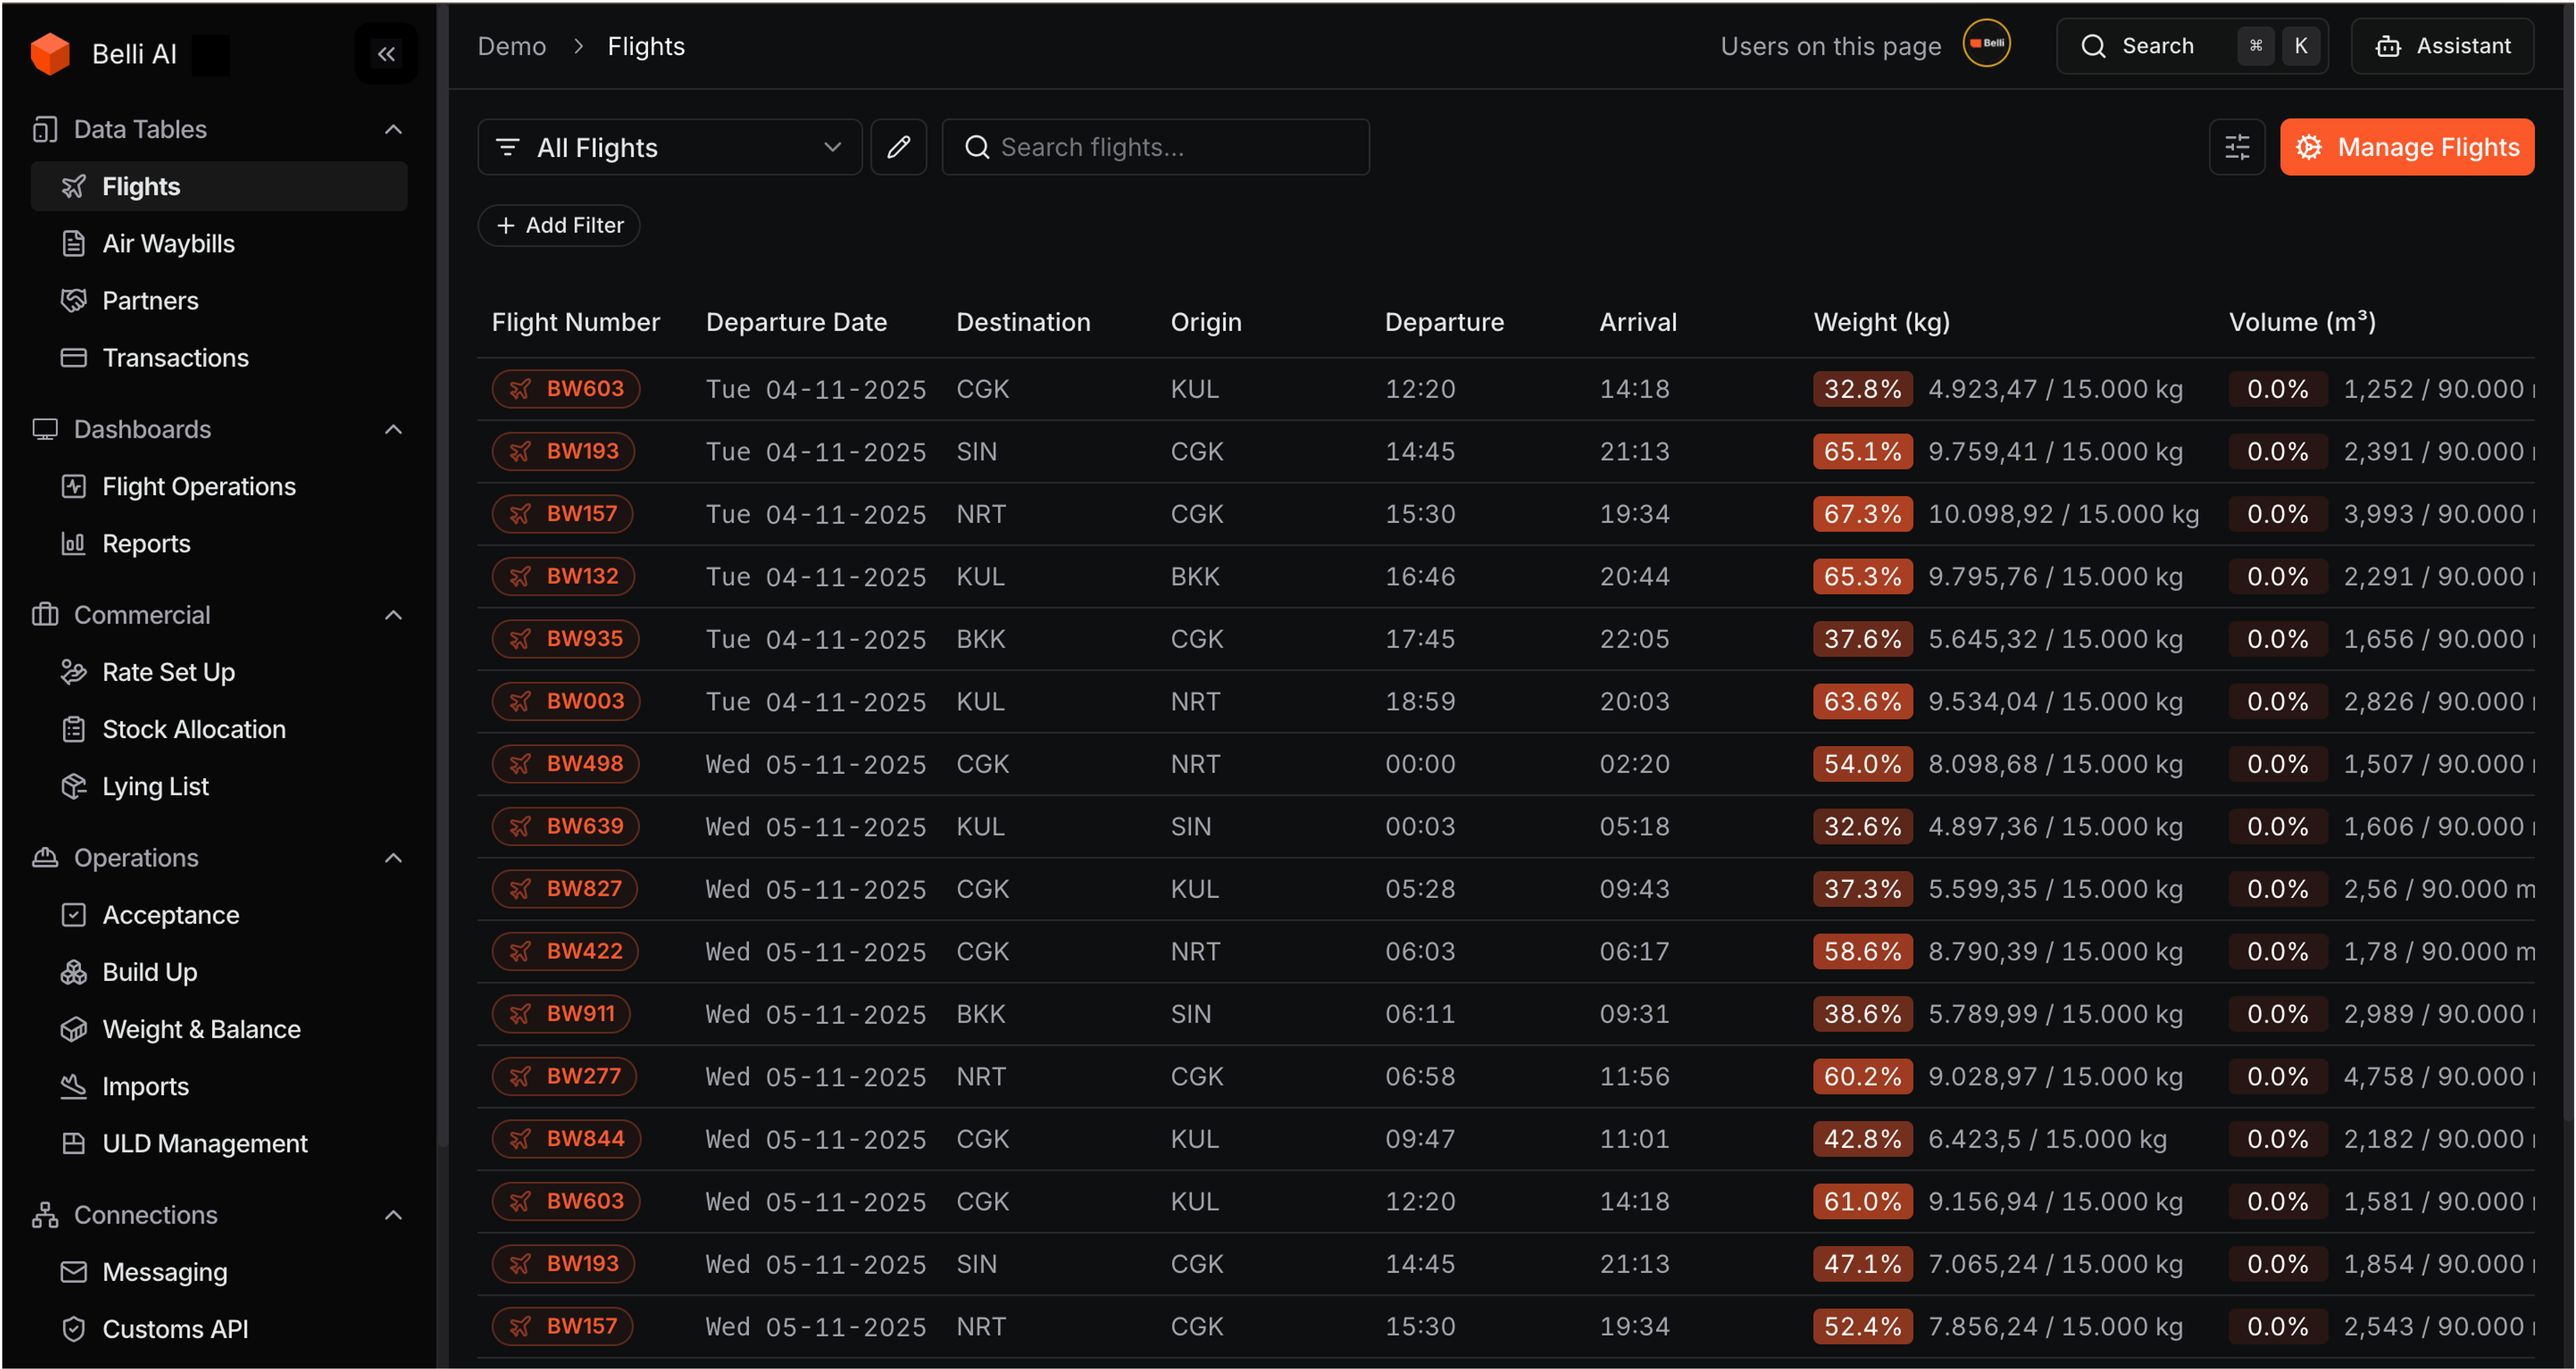Open ULD Management page
This screenshot has width=2576, height=1369.
pyautogui.click(x=204, y=1143)
